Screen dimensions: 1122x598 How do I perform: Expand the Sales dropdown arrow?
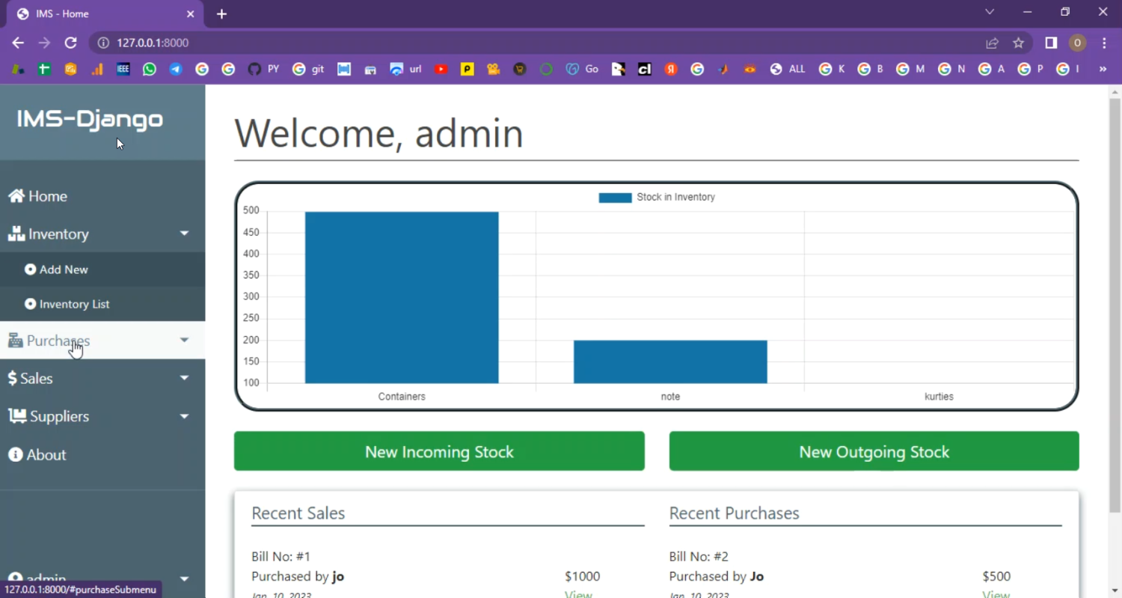184,379
